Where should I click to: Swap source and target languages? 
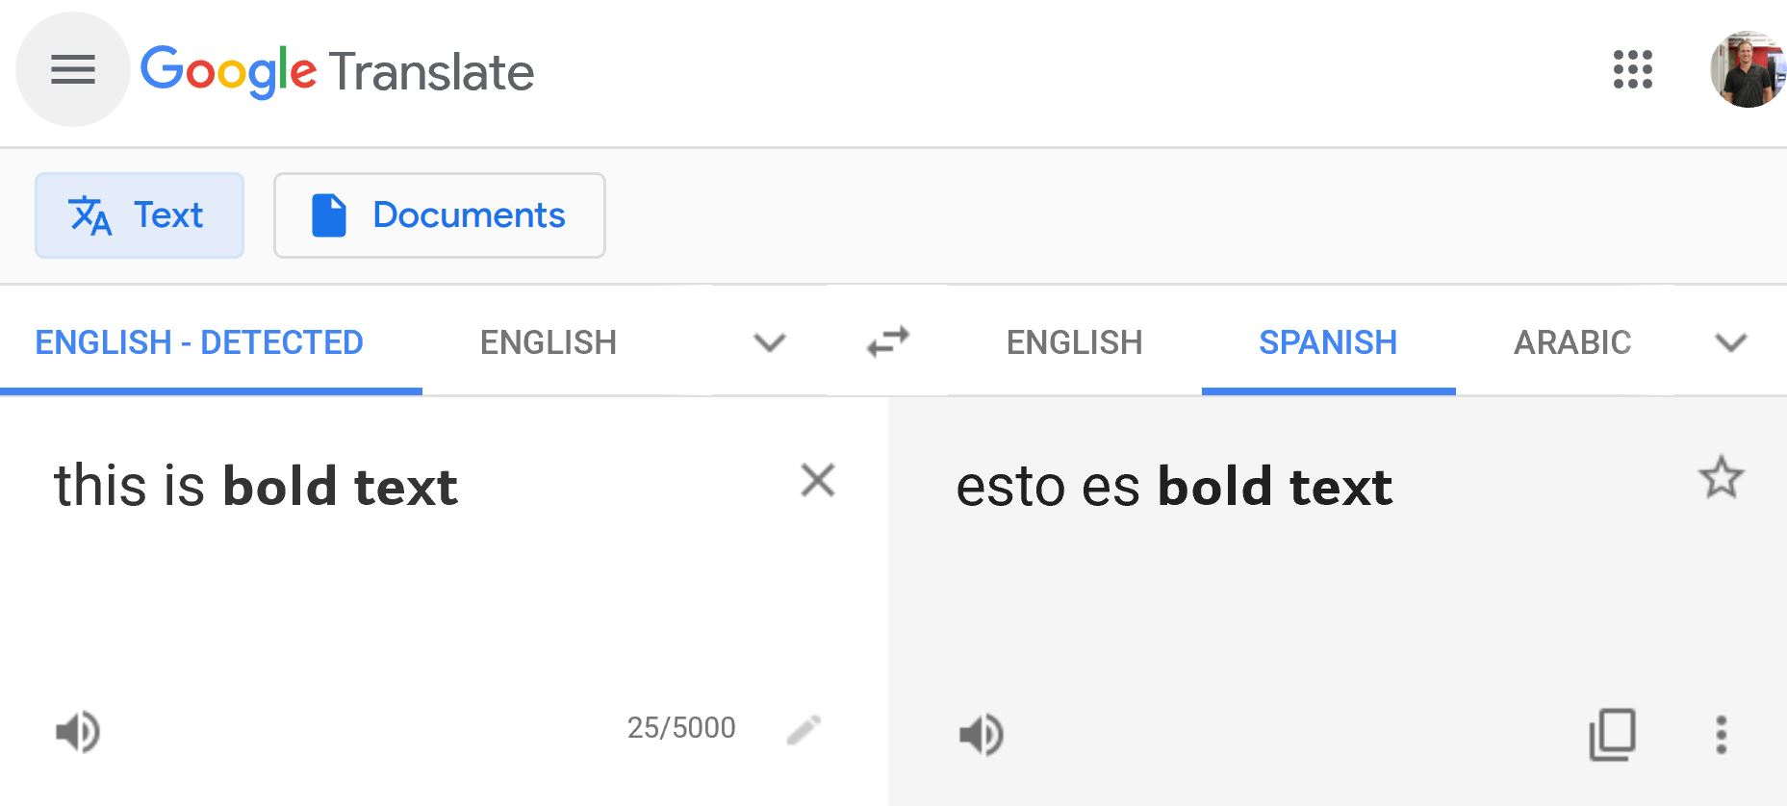(887, 342)
